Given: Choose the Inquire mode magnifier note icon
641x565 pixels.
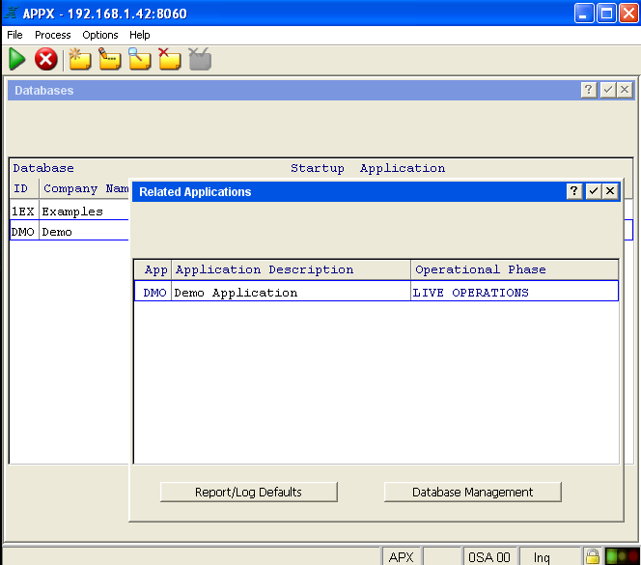Looking at the screenshot, I should tap(140, 59).
